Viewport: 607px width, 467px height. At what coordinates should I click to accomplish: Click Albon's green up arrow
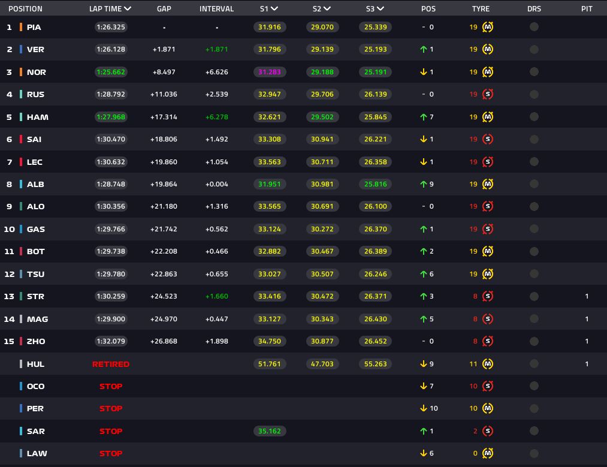(x=424, y=184)
